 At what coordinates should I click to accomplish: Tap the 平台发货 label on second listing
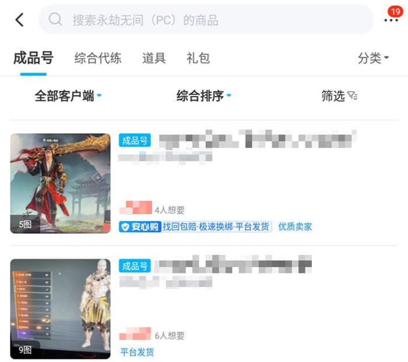[x=137, y=352]
